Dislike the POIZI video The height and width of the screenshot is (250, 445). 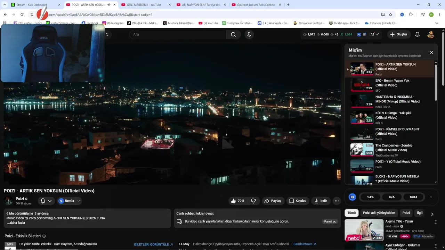pyautogui.click(x=253, y=201)
